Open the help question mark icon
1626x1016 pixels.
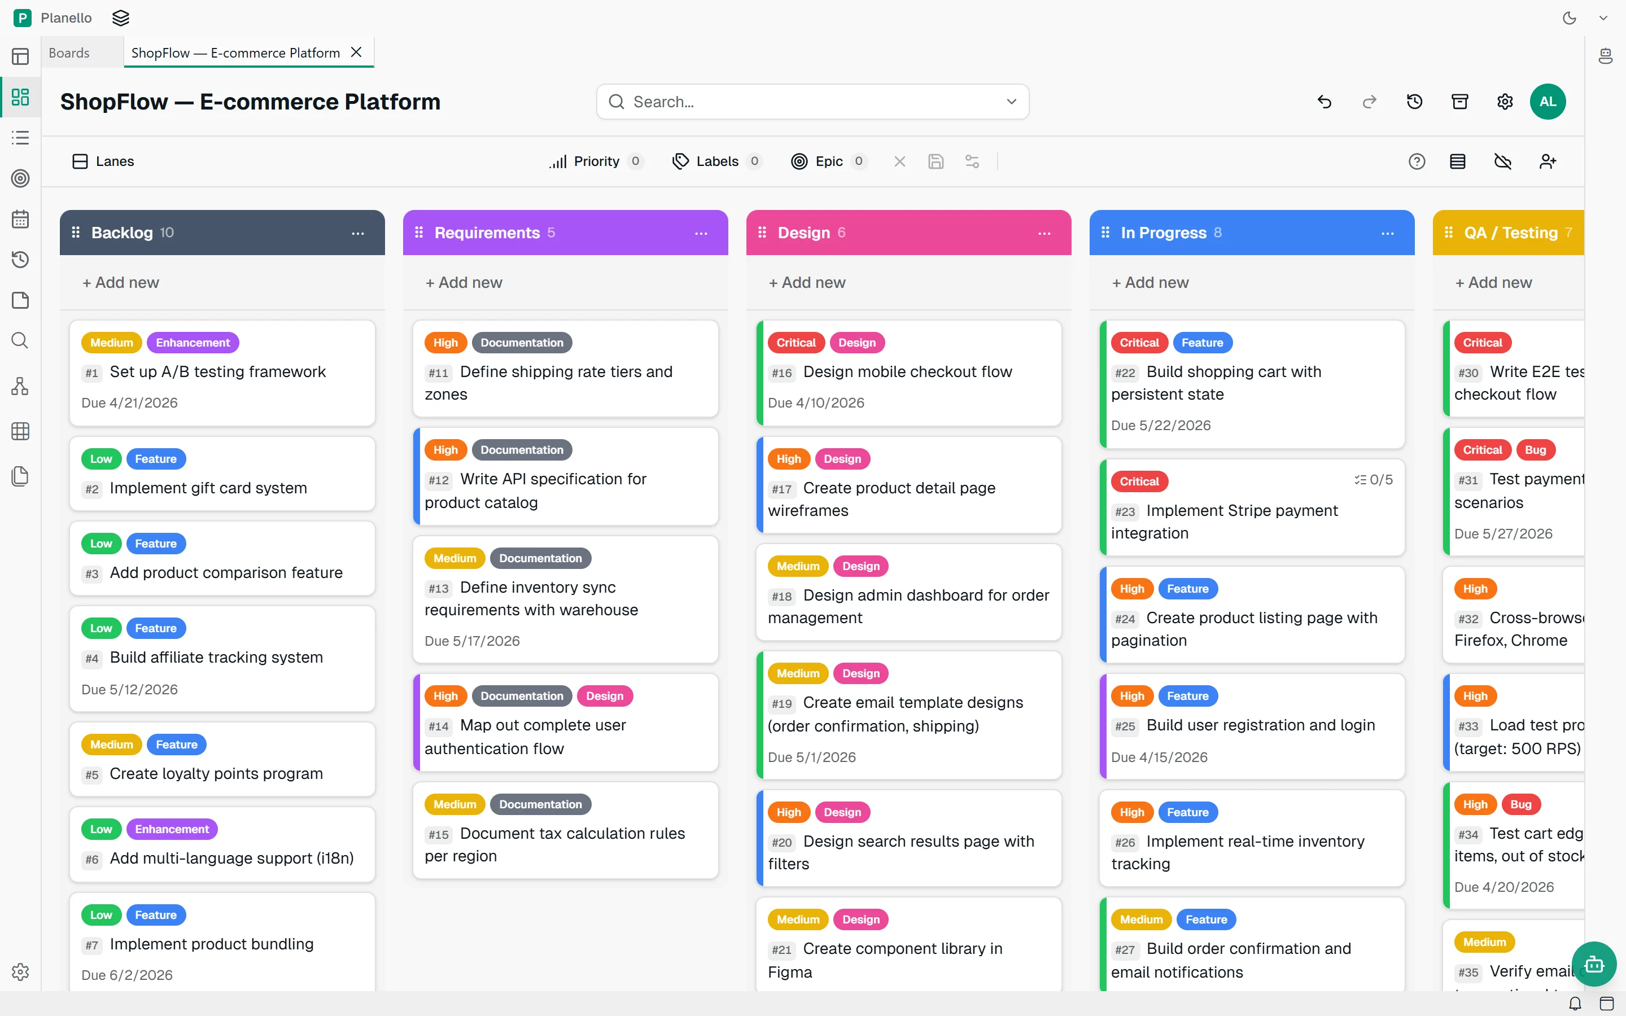[1417, 161]
